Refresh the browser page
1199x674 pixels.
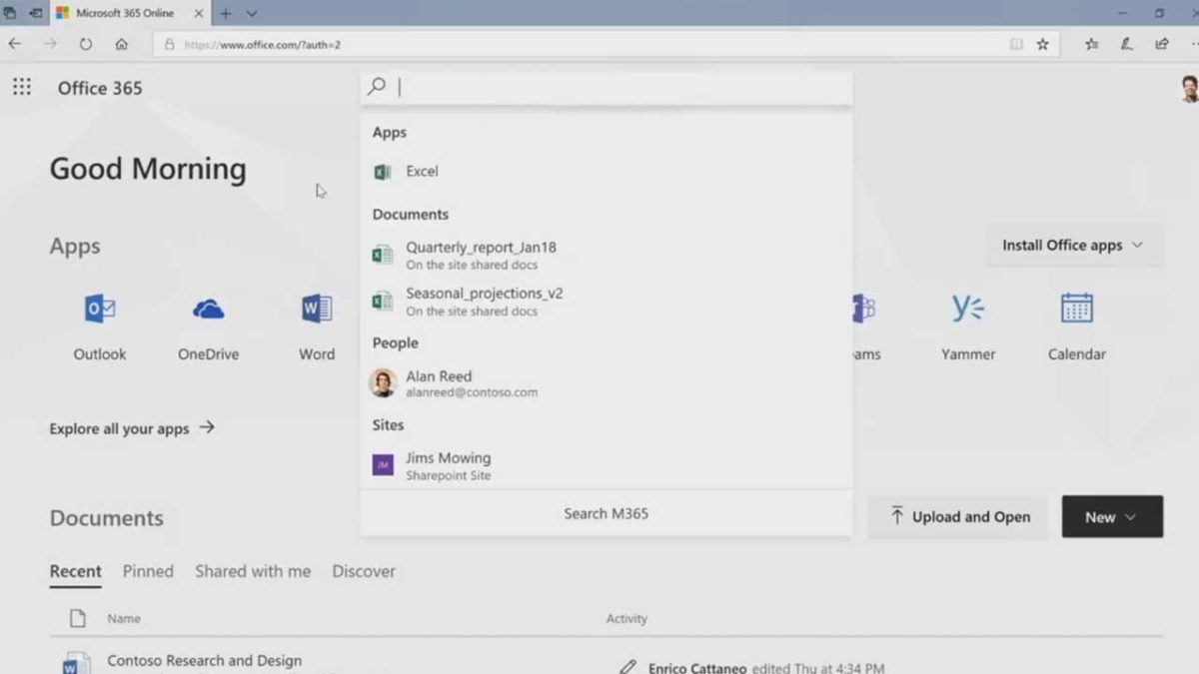coord(86,44)
